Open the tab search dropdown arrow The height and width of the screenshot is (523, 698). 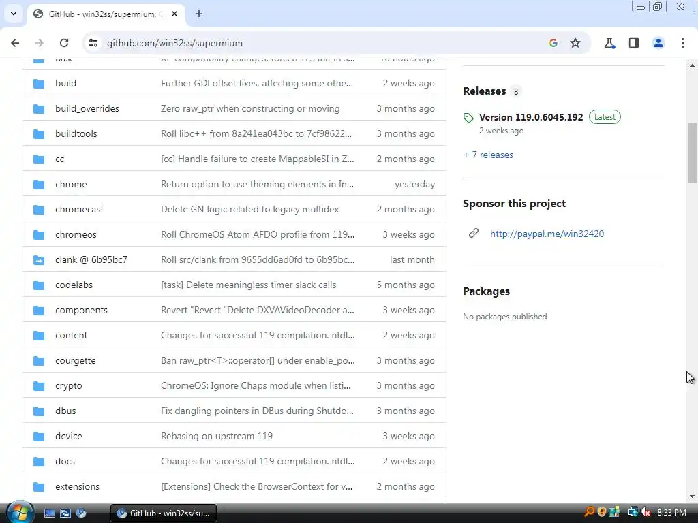[x=14, y=14]
